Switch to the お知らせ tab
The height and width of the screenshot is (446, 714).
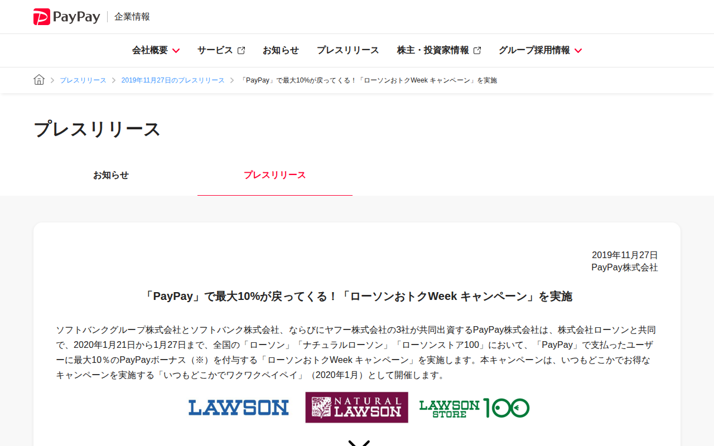click(111, 175)
